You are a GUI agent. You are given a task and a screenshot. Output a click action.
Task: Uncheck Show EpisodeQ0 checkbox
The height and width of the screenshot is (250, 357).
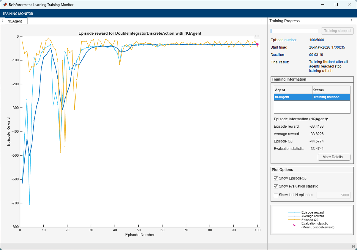(276, 178)
